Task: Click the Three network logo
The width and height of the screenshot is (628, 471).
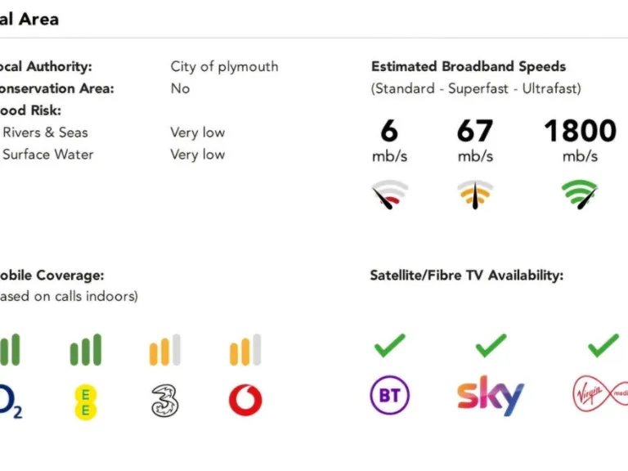Action: 164,401
